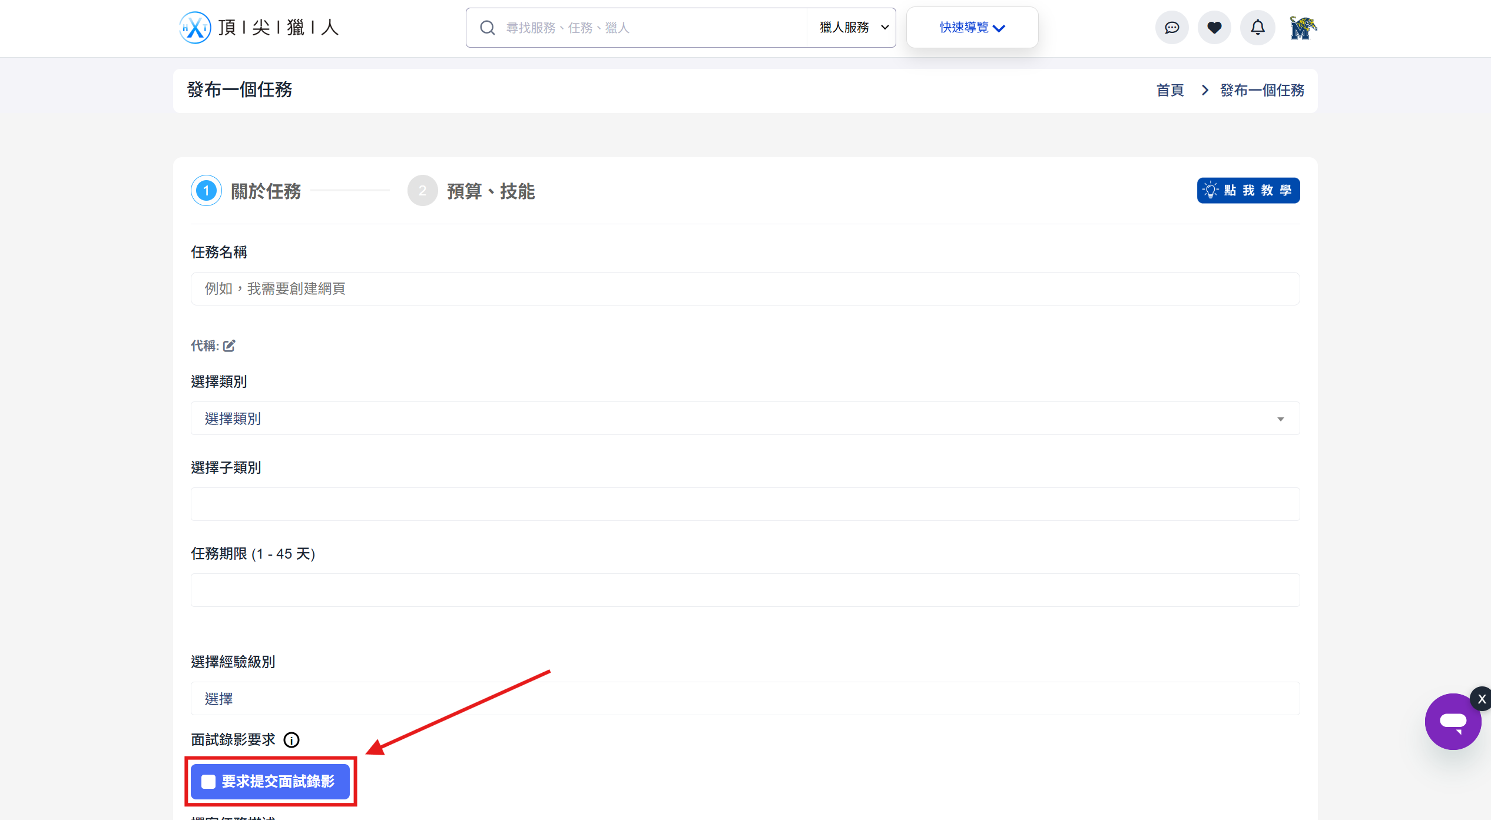Viewport: 1491px width, 820px height.
Task: Click the search magnifier icon
Action: (x=487, y=28)
